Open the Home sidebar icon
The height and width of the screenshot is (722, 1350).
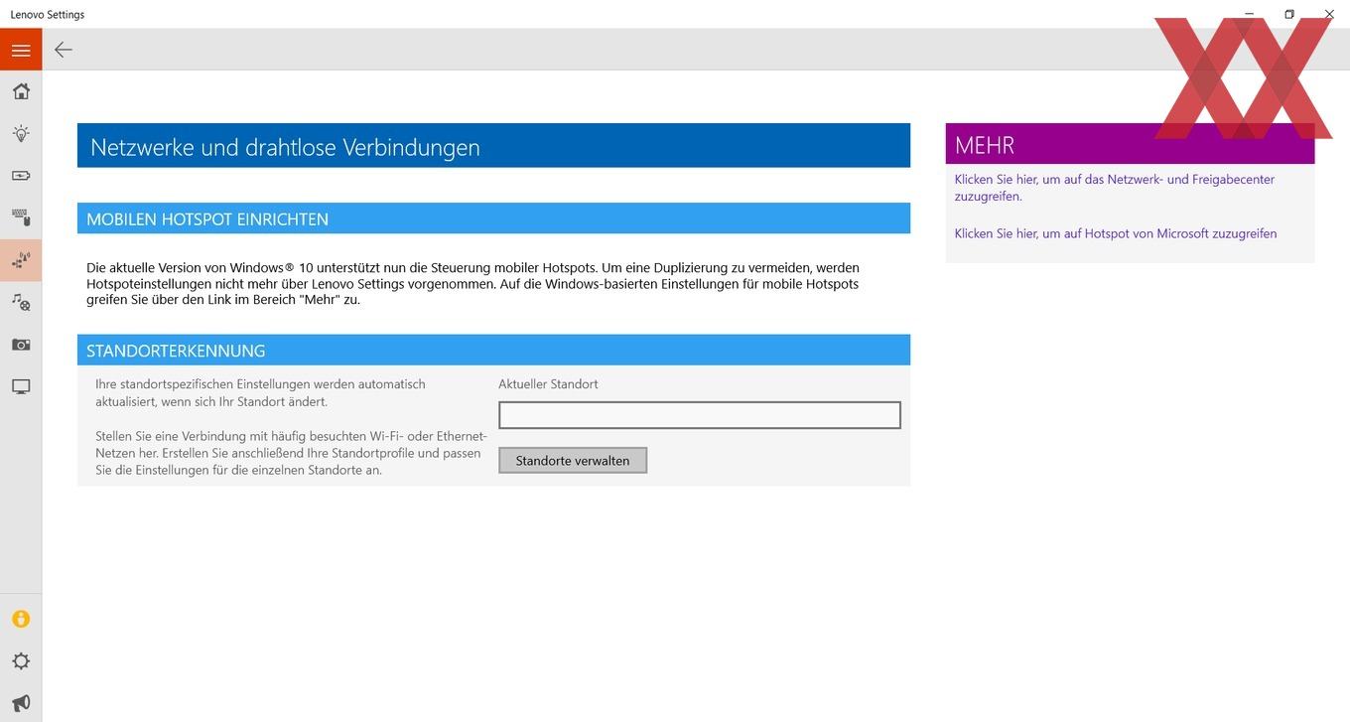pyautogui.click(x=21, y=91)
